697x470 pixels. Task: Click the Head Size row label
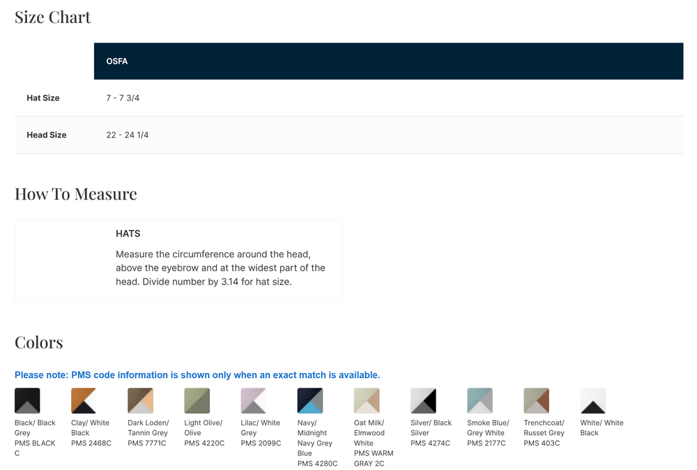[x=47, y=135]
